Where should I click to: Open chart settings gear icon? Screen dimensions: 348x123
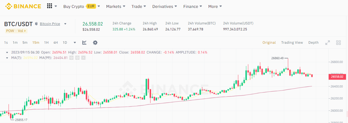[x=95, y=42]
